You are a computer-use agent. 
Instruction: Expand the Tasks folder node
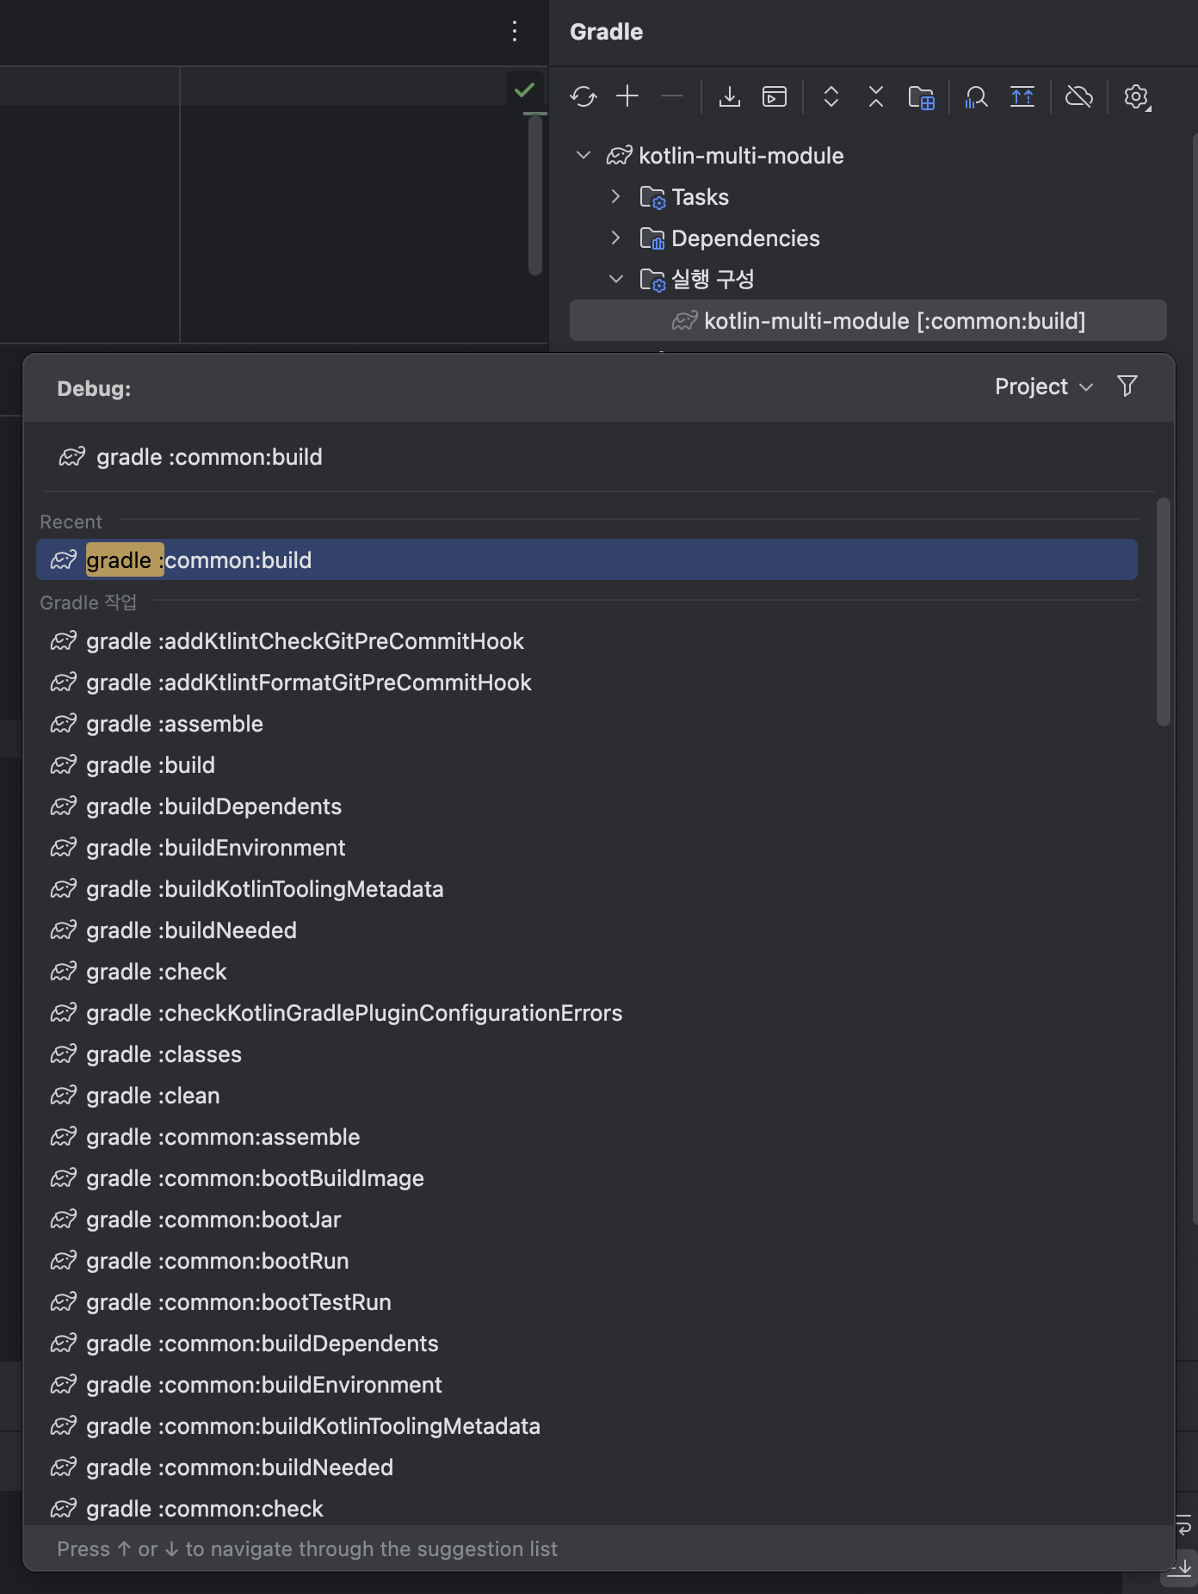tap(615, 196)
